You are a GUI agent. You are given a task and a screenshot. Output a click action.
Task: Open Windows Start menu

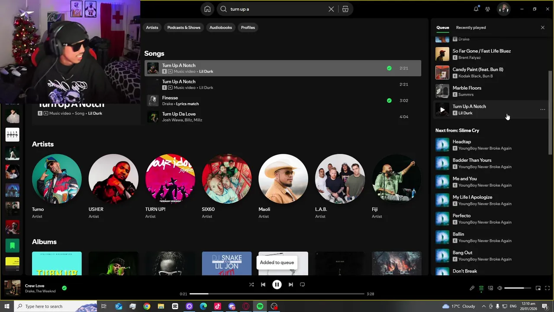pyautogui.click(x=7, y=306)
